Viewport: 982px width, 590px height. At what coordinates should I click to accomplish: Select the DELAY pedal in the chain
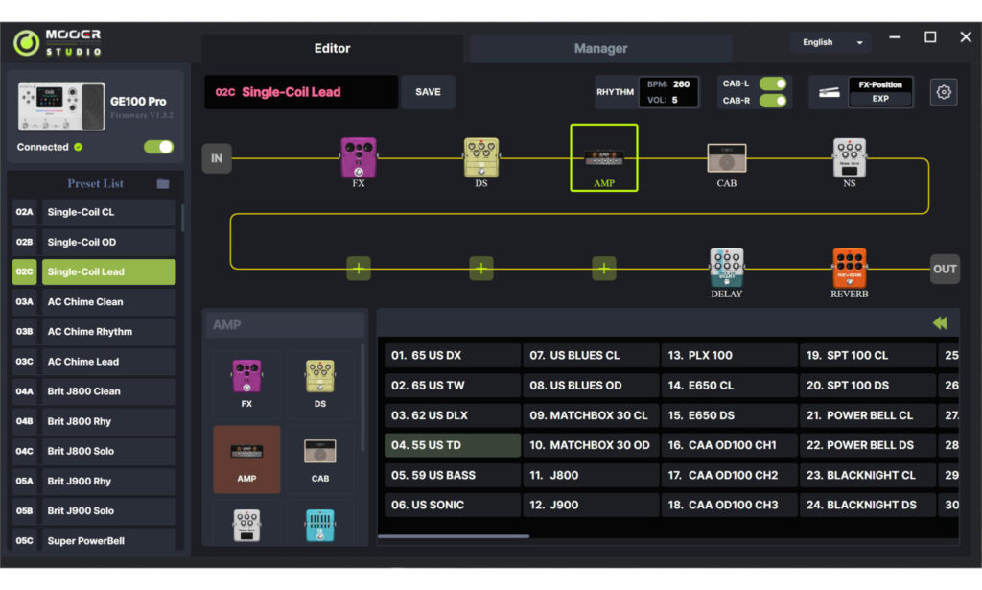727,268
